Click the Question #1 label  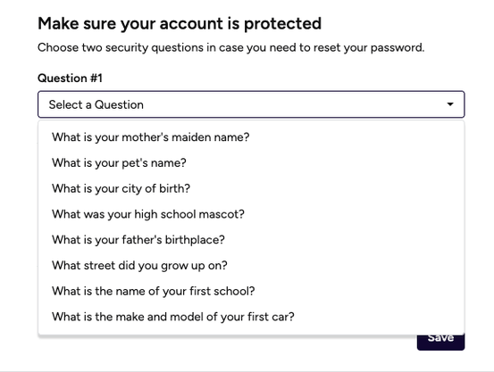click(70, 78)
